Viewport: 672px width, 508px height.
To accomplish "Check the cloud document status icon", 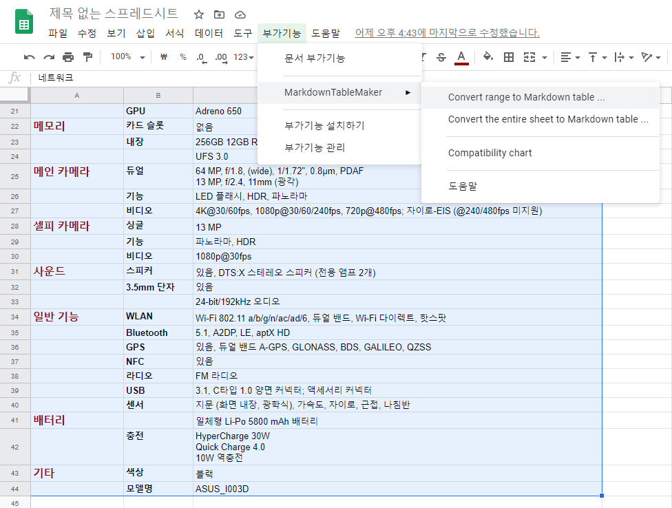I will point(240,15).
